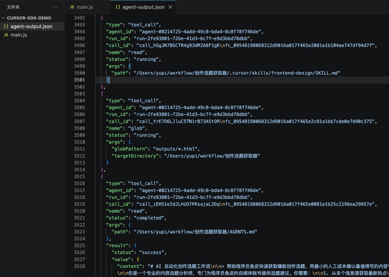Click the "success" status value on line 3526

[151, 253]
